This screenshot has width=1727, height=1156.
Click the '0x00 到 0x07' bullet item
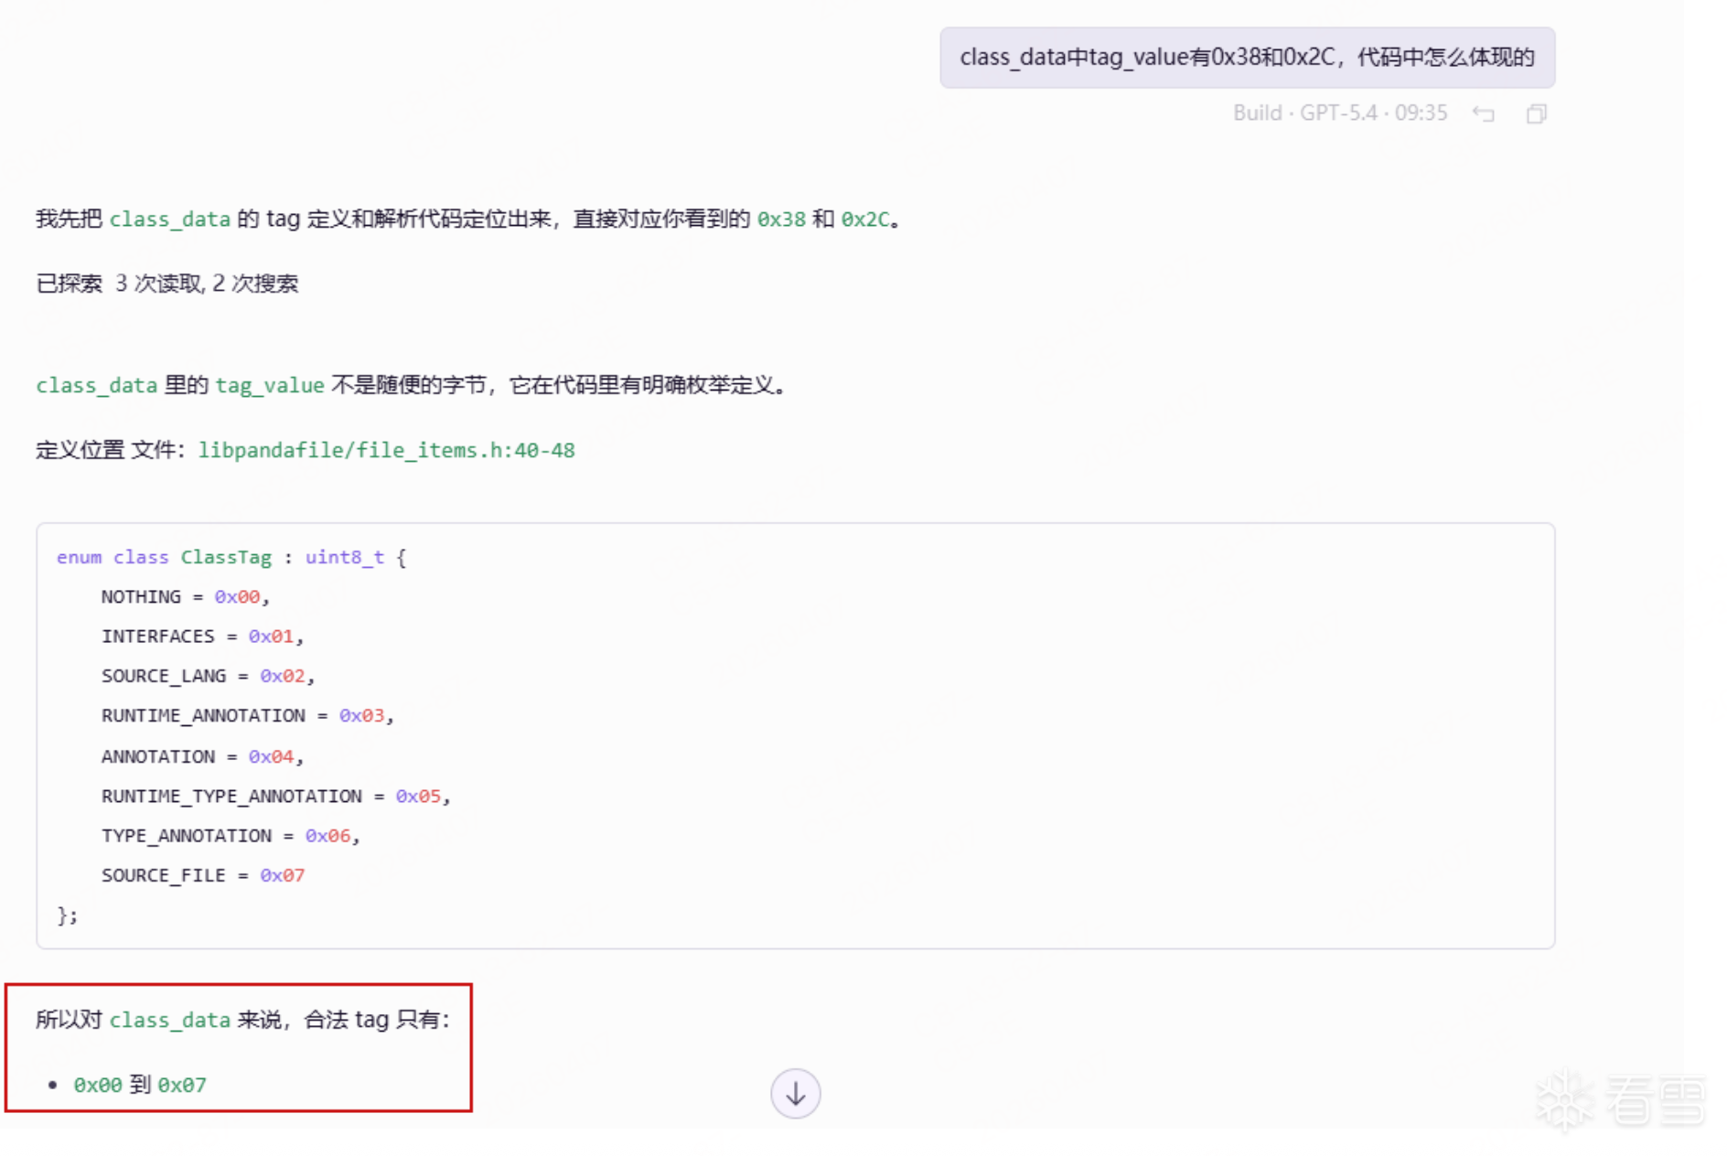(x=140, y=1085)
